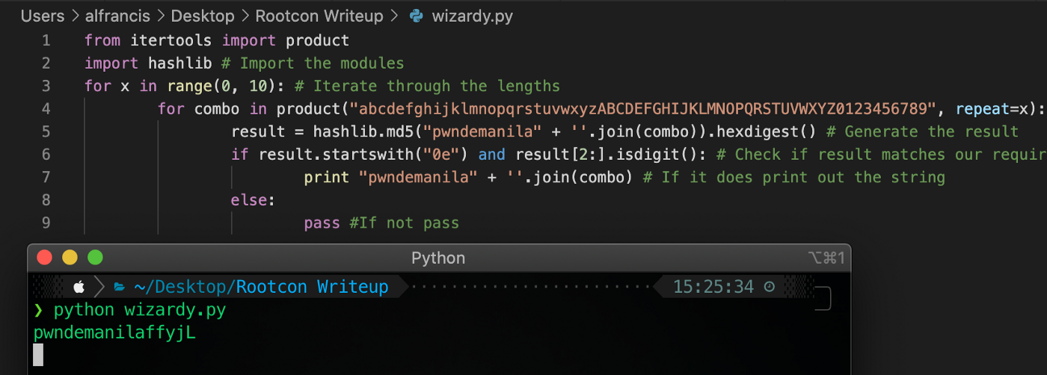Open the alfrancis breadcrumb segment
The height and width of the screenshot is (375, 1047).
[x=118, y=16]
